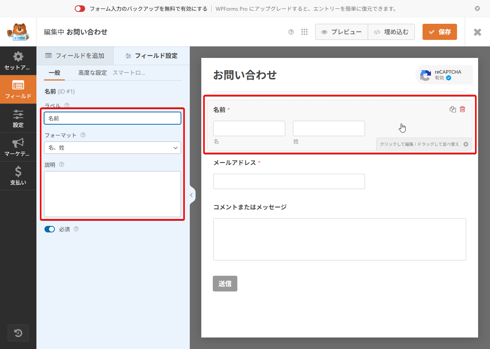Toggle the 必須 required switch

50,229
